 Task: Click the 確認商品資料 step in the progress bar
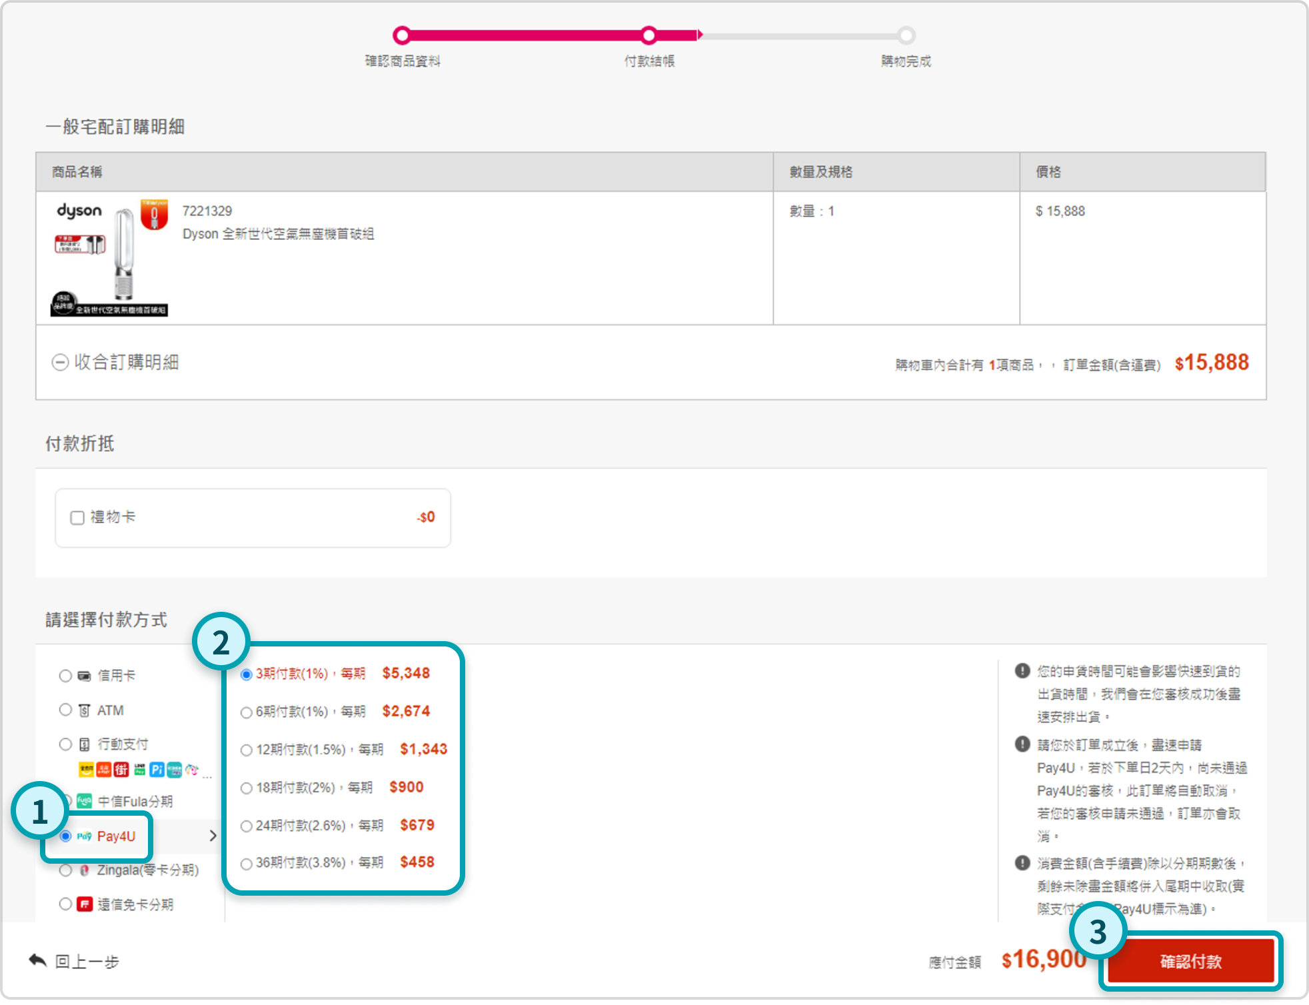tap(402, 35)
